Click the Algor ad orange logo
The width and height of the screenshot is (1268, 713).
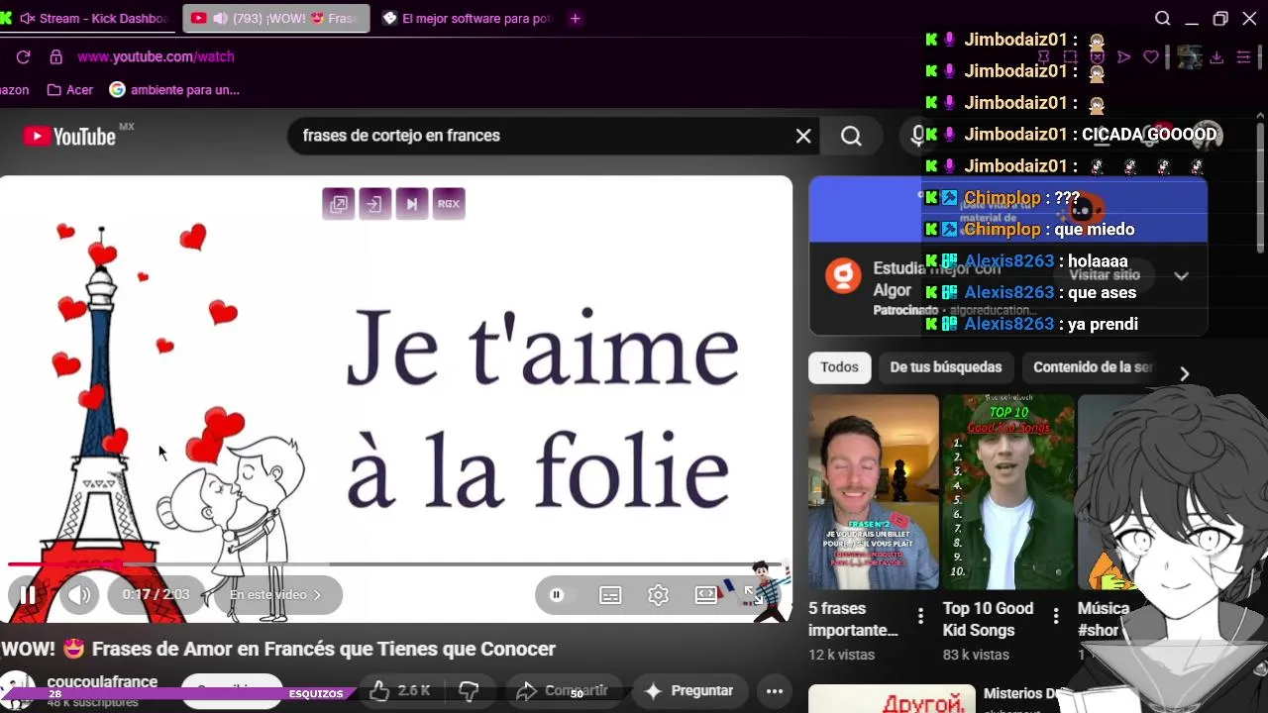[x=843, y=275]
